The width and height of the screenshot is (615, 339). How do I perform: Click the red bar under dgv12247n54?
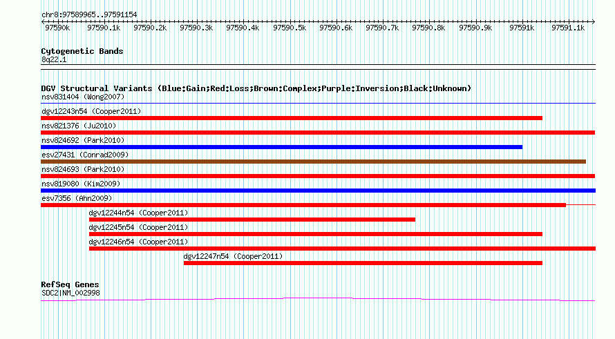[x=363, y=263]
